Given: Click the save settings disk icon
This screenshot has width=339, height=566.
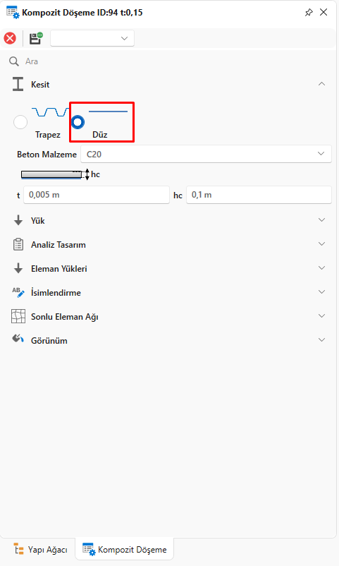Looking at the screenshot, I should tap(36, 38).
